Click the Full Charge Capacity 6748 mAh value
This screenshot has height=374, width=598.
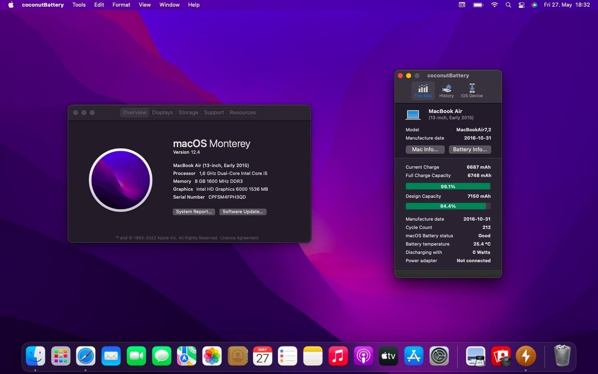(479, 175)
